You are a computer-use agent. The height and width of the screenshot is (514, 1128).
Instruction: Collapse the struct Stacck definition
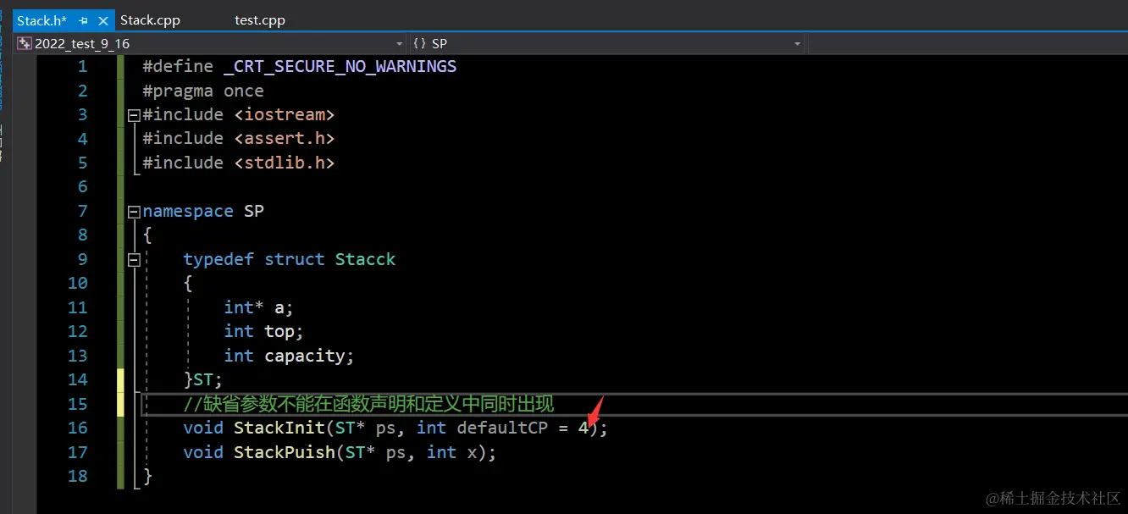pyautogui.click(x=133, y=259)
